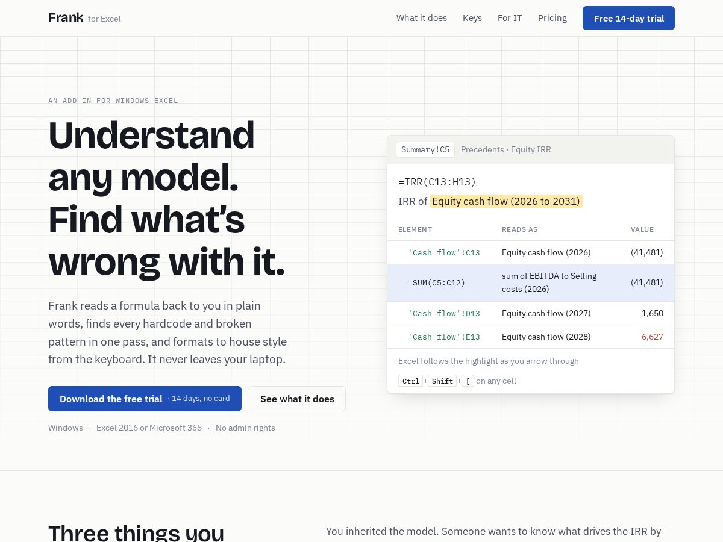The width and height of the screenshot is (723, 542).
Task: Click sum of EBITDA to Selling costs text
Action: (x=549, y=282)
